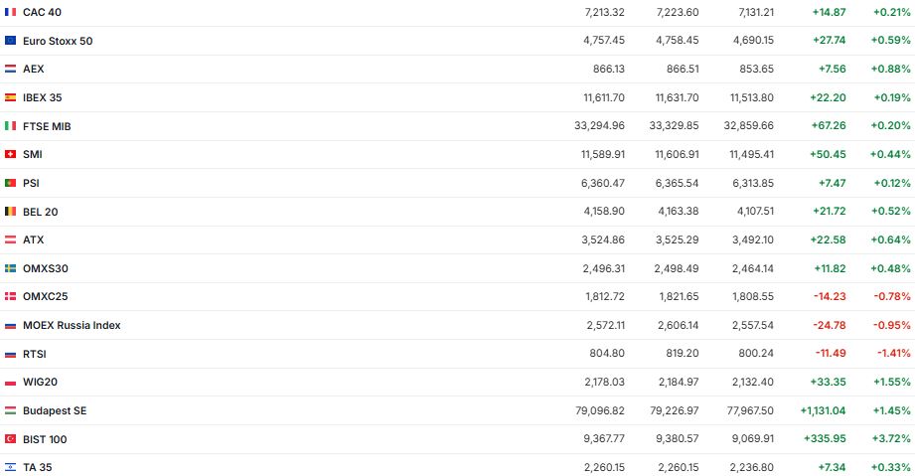Click the France flag beside CAC 40

coord(10,12)
